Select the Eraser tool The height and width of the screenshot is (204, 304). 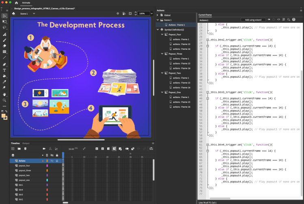click(4, 46)
